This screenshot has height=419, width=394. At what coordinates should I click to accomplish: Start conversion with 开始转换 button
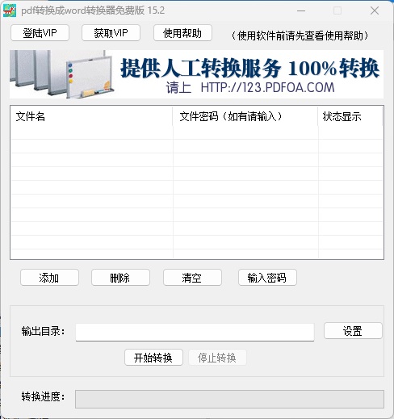point(153,358)
